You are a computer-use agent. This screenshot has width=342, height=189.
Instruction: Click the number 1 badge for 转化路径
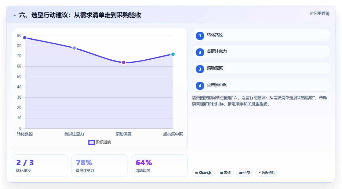[200, 36]
